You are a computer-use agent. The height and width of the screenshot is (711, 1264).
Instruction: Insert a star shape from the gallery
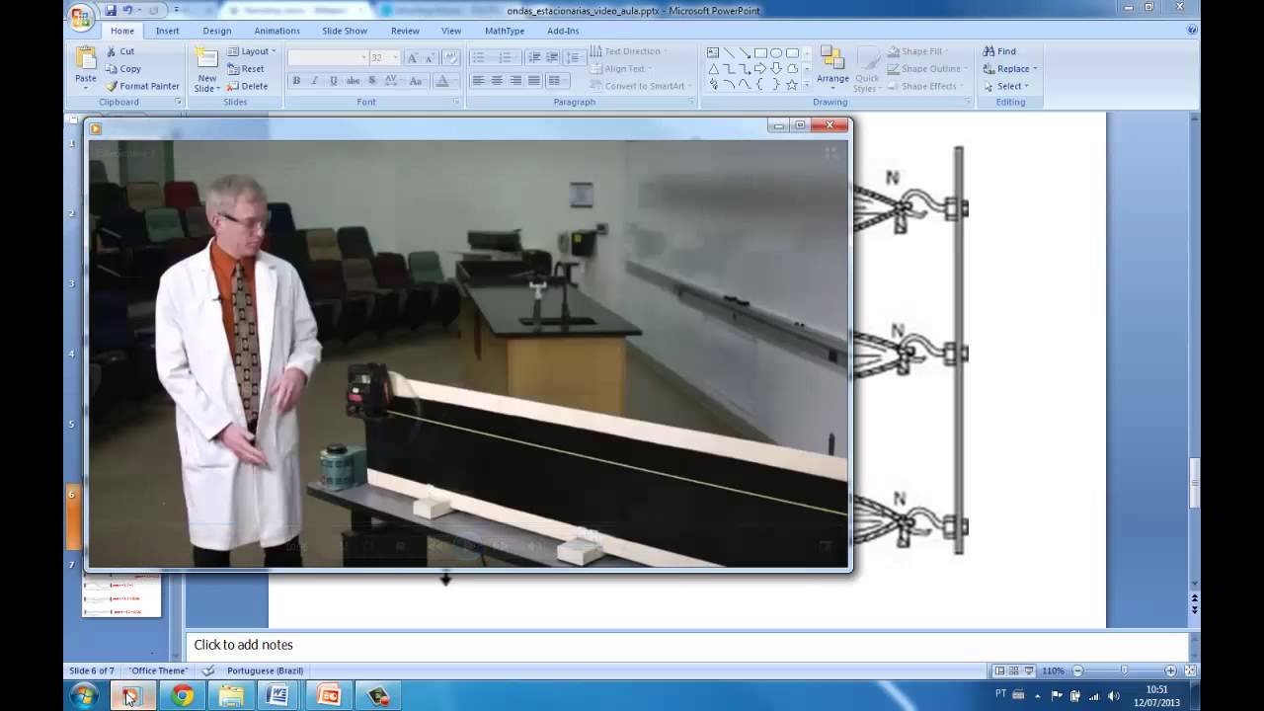pyautogui.click(x=792, y=85)
